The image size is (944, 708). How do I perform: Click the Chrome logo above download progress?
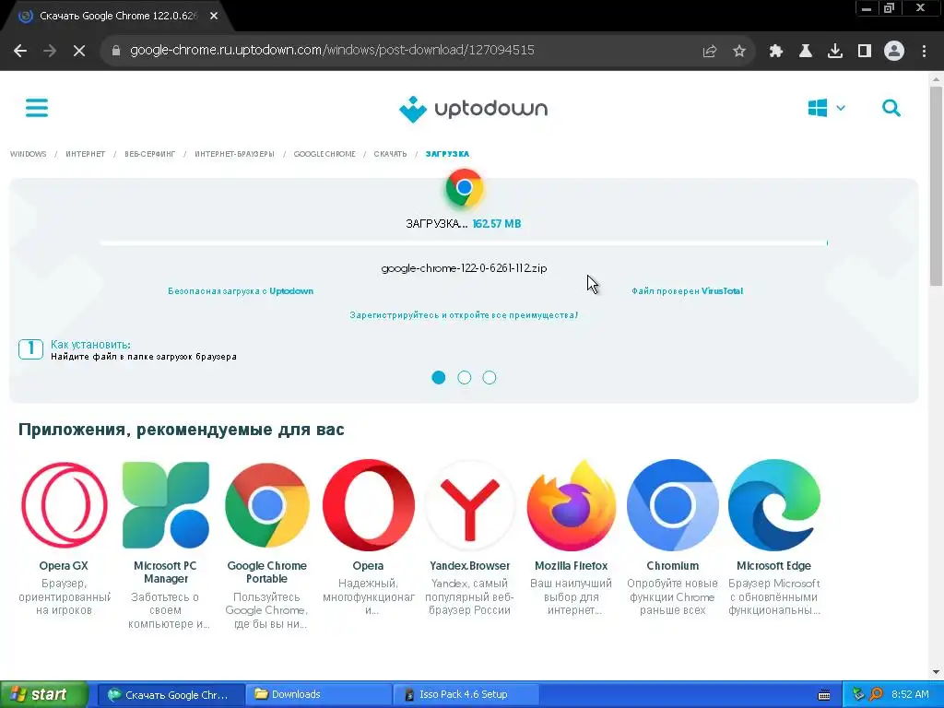[x=465, y=188]
